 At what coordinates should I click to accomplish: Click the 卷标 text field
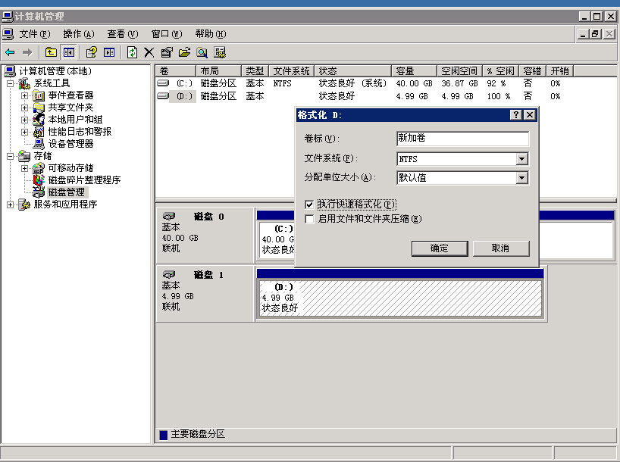(x=462, y=139)
